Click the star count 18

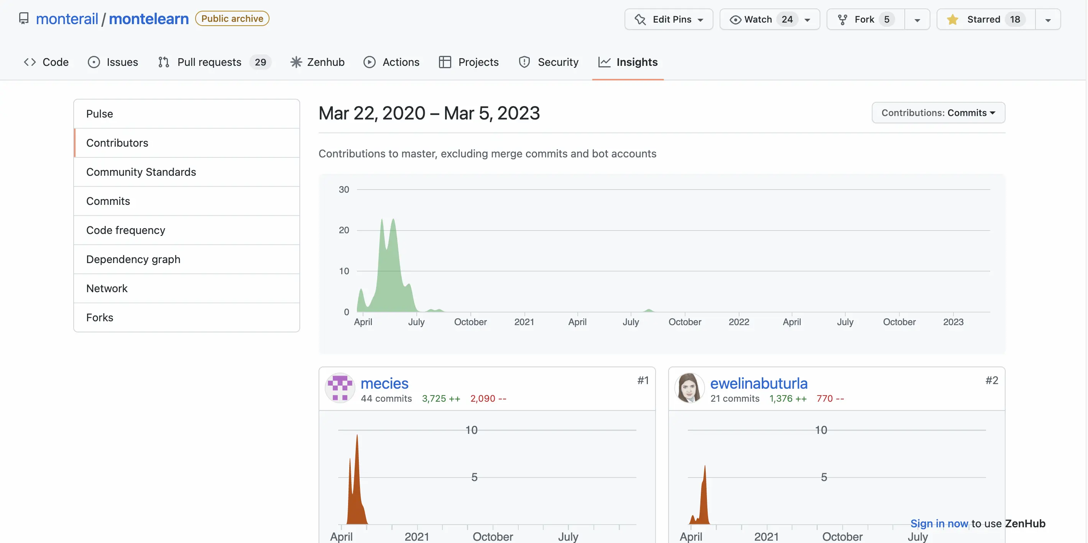coord(1015,20)
